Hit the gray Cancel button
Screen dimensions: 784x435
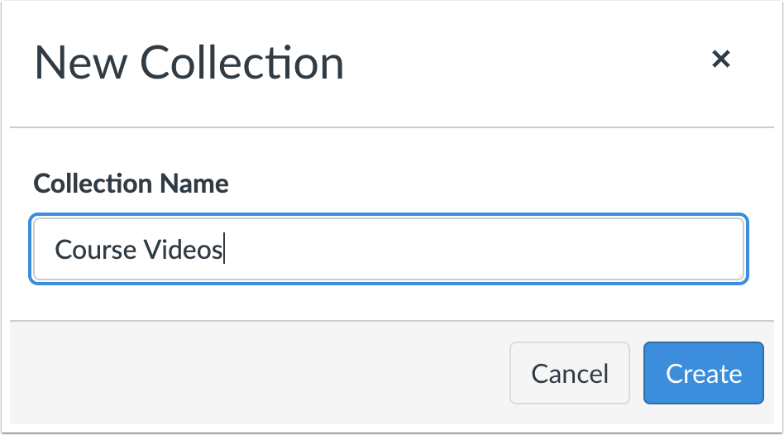[x=570, y=373]
